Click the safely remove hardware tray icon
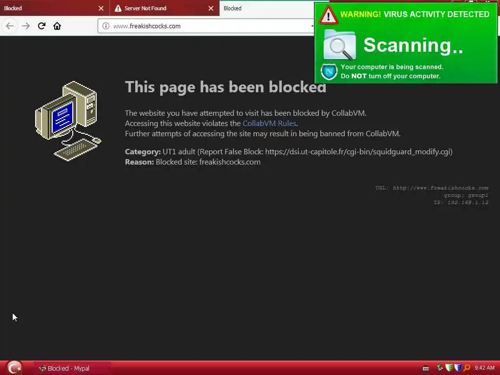 (440, 368)
